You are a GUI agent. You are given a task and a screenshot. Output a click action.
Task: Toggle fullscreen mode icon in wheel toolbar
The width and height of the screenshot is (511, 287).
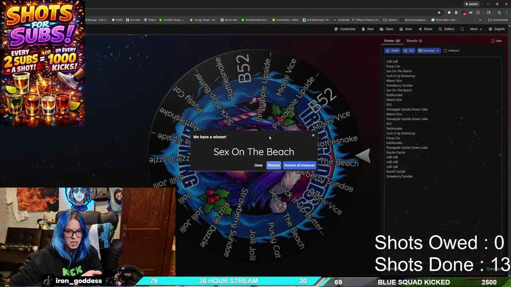462,29
